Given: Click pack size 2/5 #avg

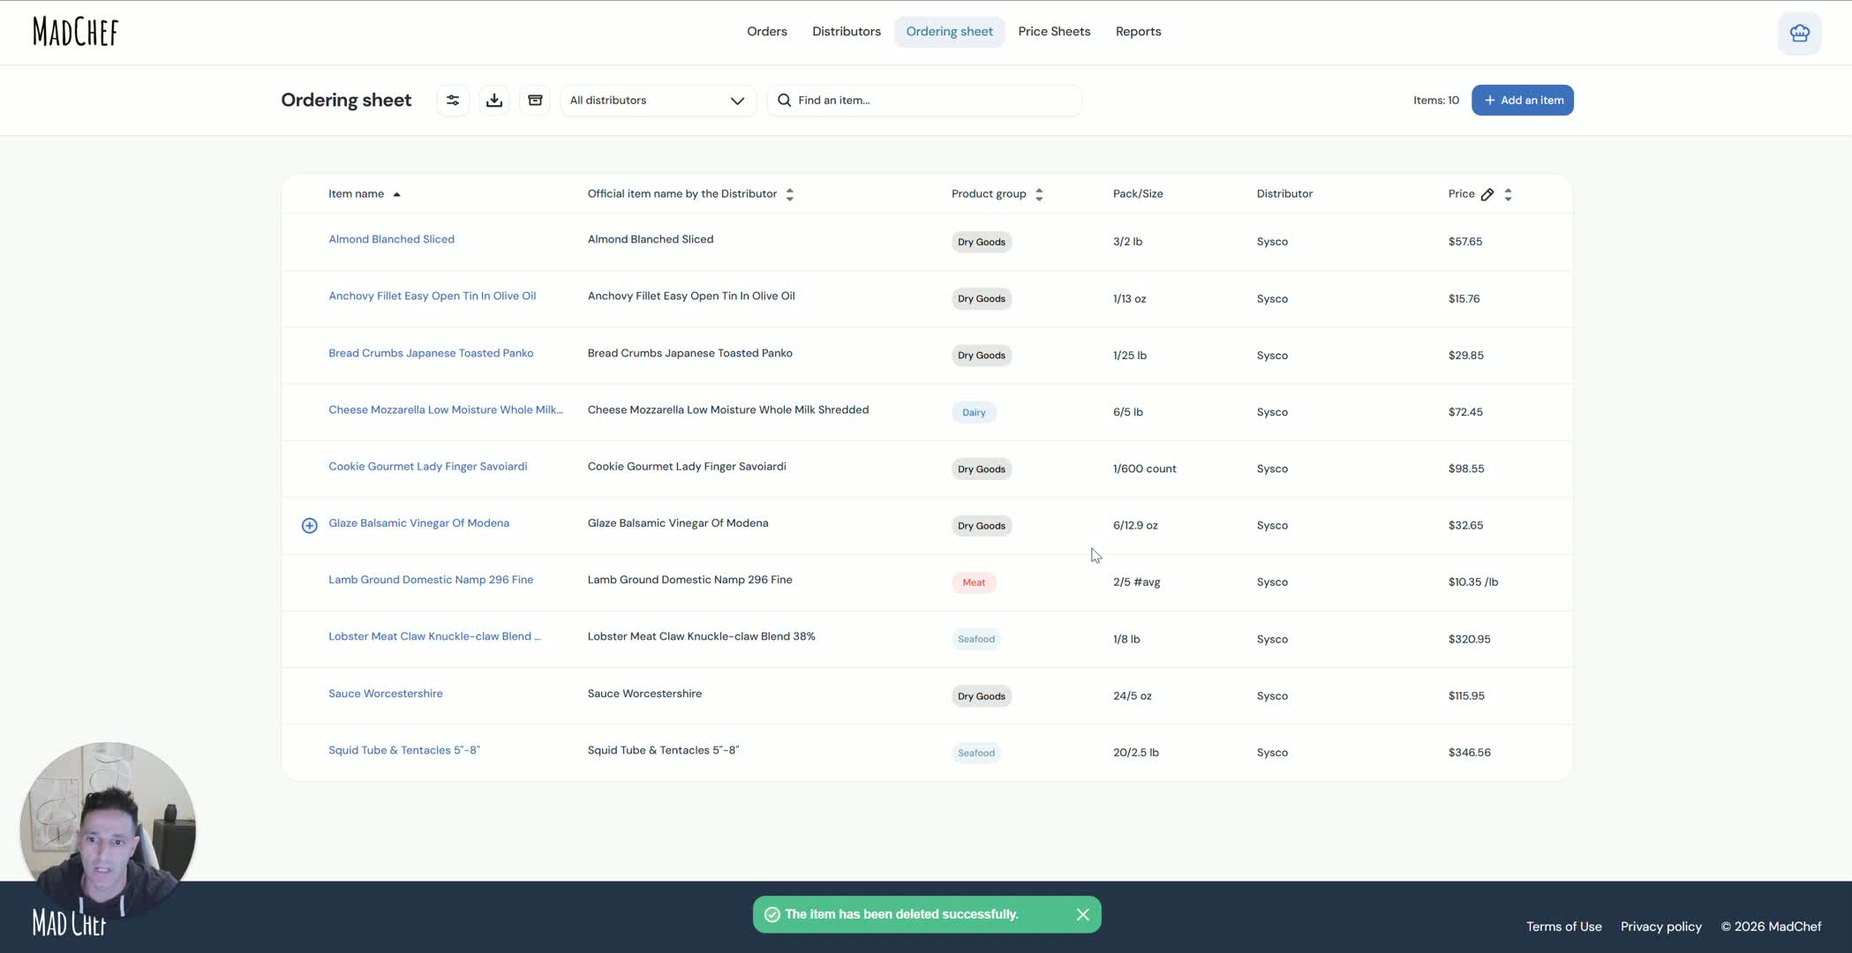Looking at the screenshot, I should coord(1137,582).
